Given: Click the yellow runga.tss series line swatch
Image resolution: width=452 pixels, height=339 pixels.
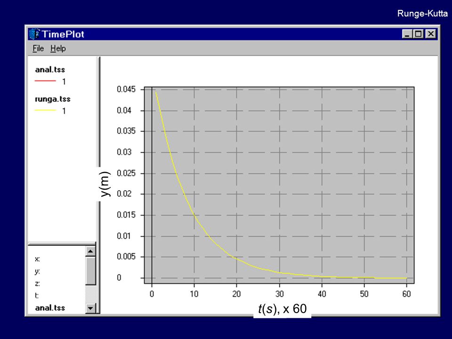Looking at the screenshot, I should click(x=45, y=110).
